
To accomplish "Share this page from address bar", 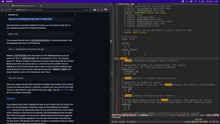I will 86,10.
